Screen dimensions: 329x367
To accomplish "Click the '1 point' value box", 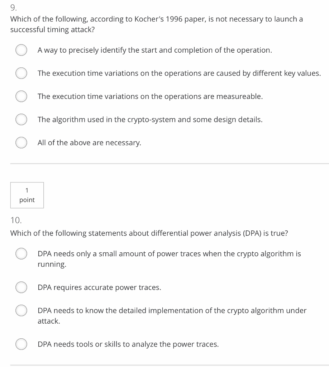I will point(27,195).
